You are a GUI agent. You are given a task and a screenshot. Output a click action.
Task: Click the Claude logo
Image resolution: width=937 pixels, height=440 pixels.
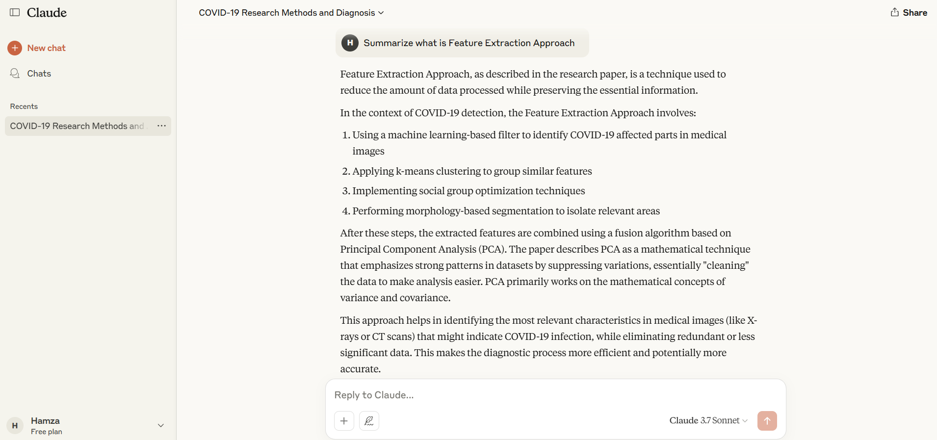click(x=47, y=12)
